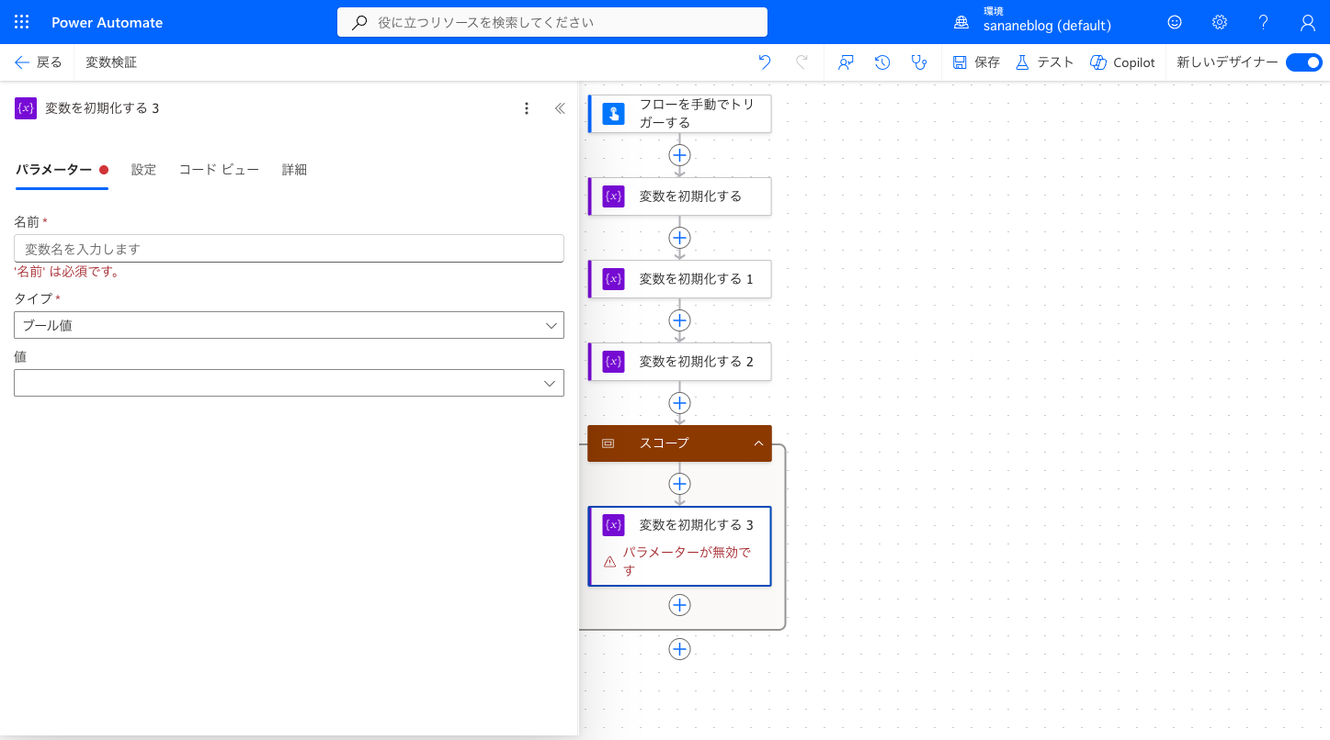The width and height of the screenshot is (1330, 740).
Task: Go back with 戻る button
Action: tap(39, 62)
